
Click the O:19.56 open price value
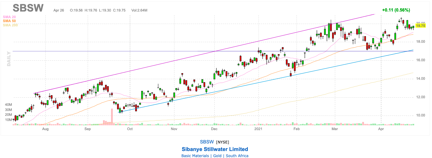[76, 10]
